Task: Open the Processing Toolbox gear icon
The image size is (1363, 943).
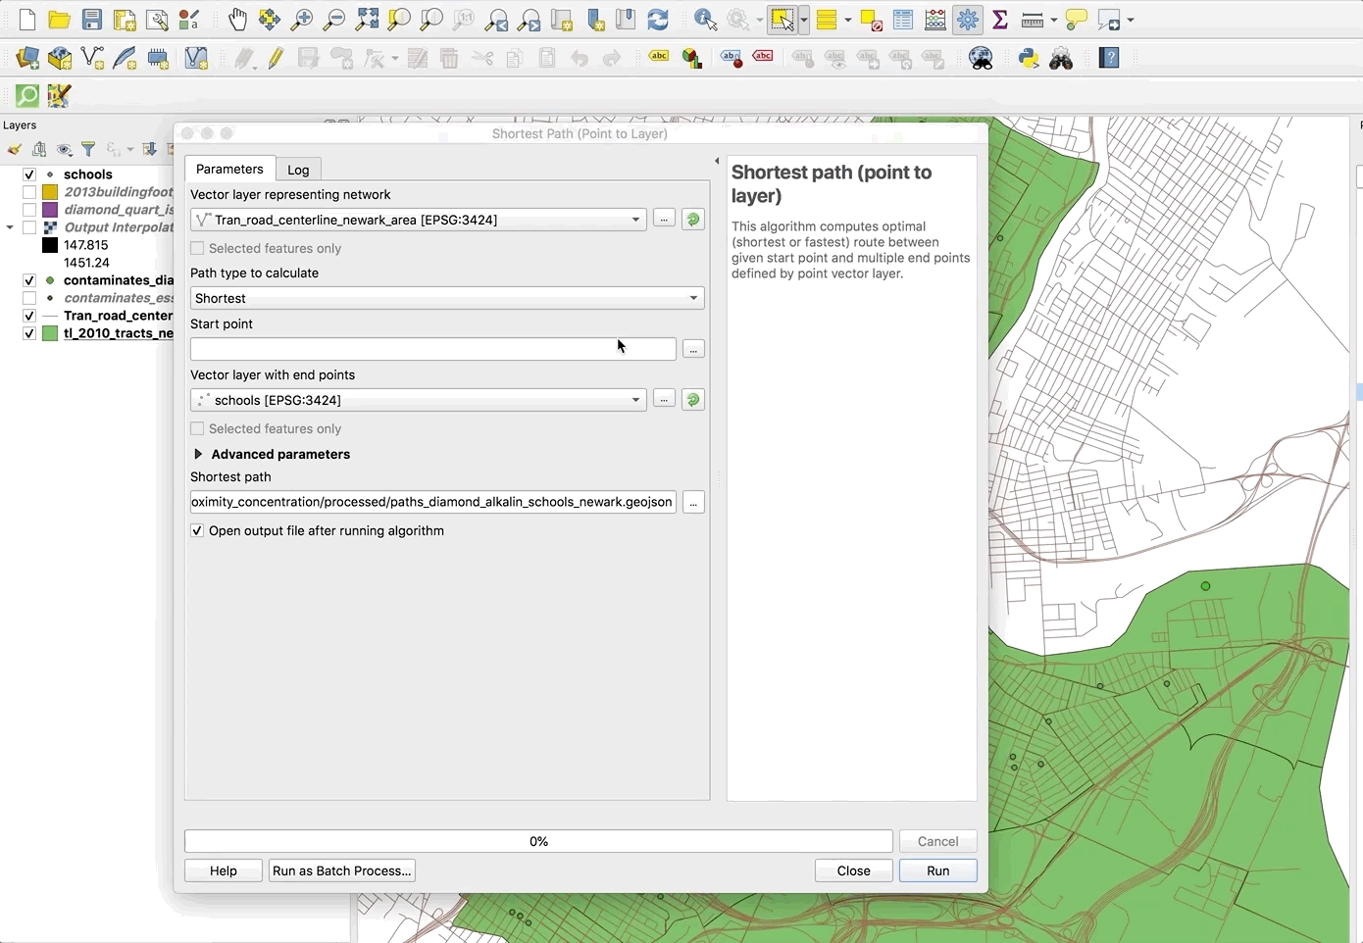Action: tap(968, 20)
